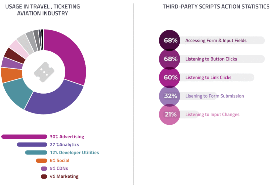Click the purple Analytics legend bar
272x185 pixels.
coord(32,145)
